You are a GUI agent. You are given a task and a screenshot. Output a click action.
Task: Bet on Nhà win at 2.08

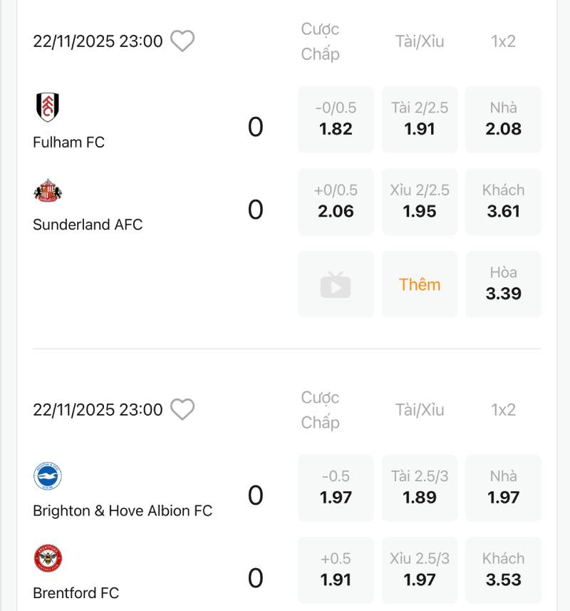pyautogui.click(x=504, y=119)
